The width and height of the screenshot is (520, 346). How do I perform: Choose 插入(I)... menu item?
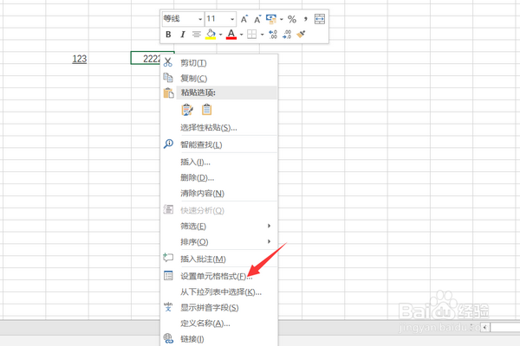[218, 162]
